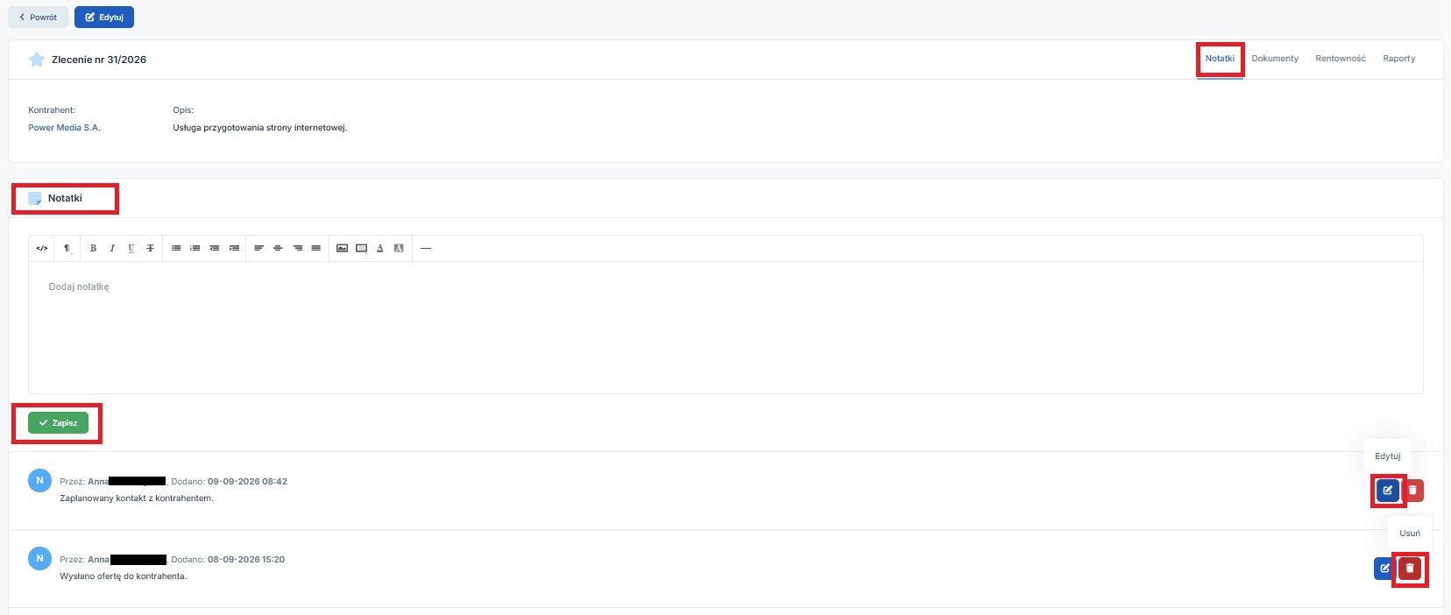Open the Rentowność tab
1451x615 pixels.
coord(1341,59)
